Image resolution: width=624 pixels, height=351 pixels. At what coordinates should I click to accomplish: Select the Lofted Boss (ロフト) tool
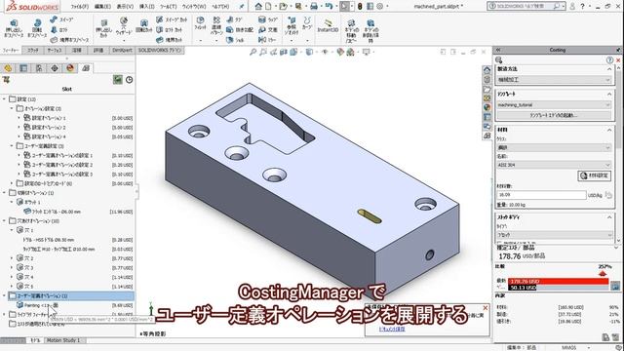click(59, 29)
